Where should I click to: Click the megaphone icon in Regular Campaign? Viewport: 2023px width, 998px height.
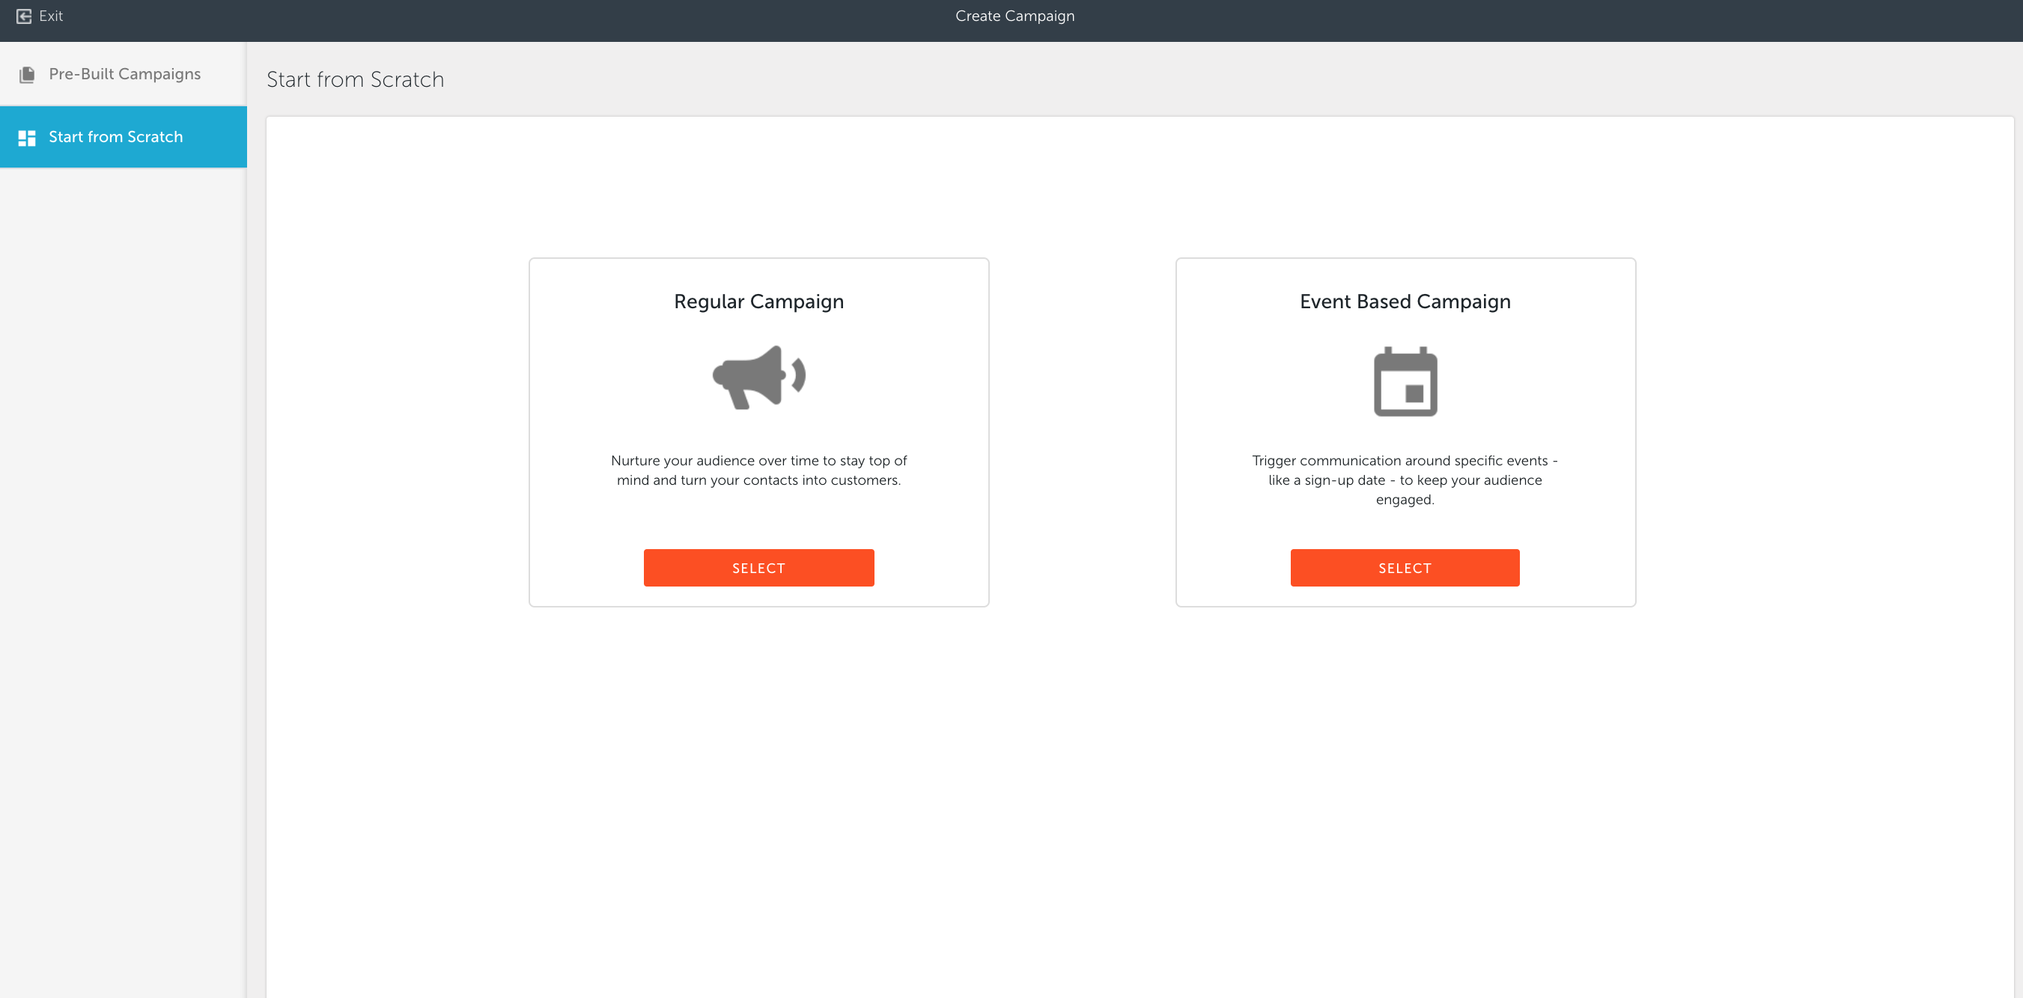[x=758, y=378]
